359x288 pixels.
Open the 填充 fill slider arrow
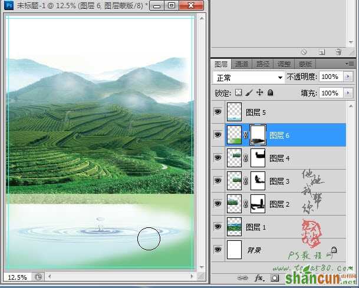(348, 93)
